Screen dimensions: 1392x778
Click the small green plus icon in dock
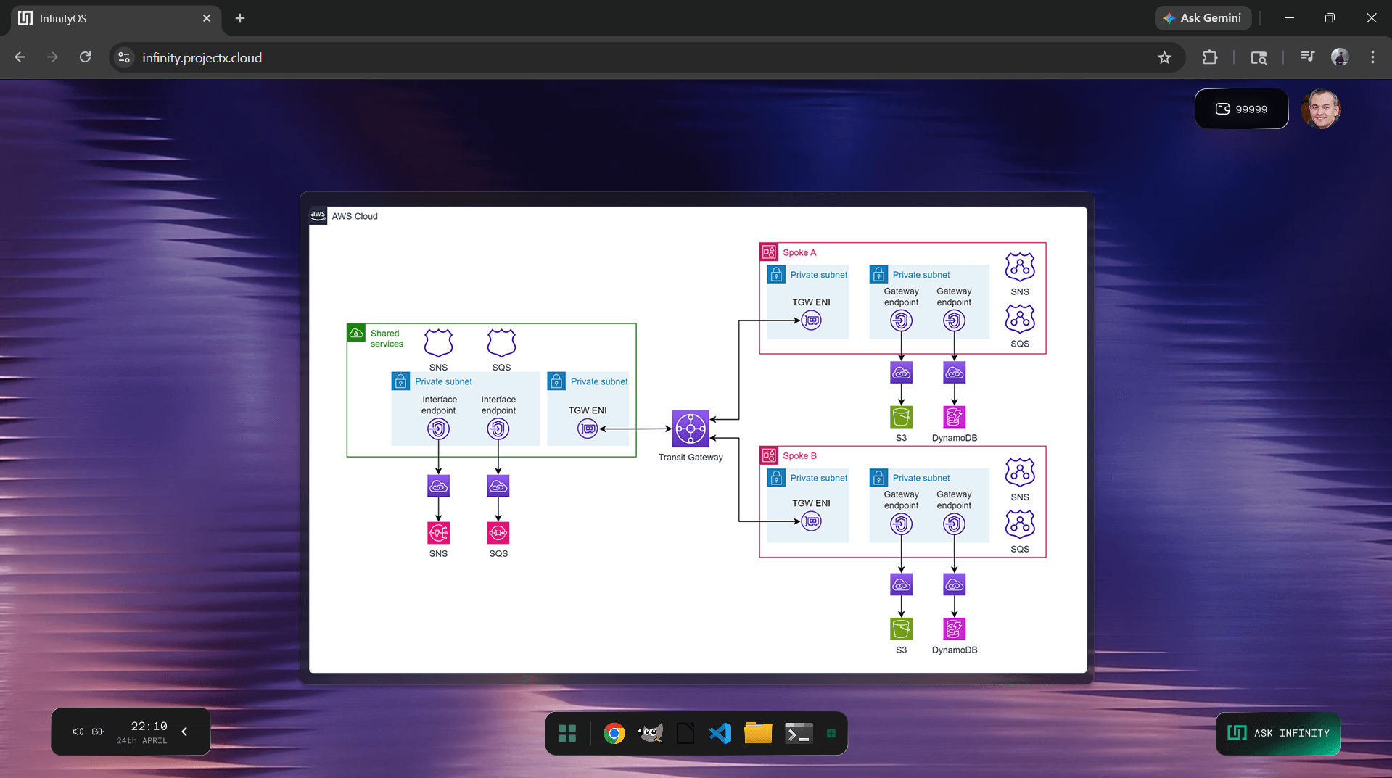click(831, 734)
